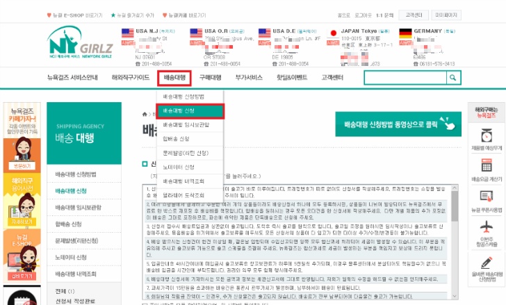This screenshot has width=506, height=305.
Task: Open the airplane flight schedule icon
Action: coord(487,226)
